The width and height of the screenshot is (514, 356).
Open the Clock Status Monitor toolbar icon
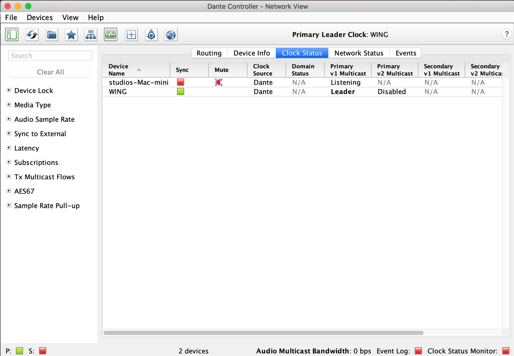(x=111, y=34)
